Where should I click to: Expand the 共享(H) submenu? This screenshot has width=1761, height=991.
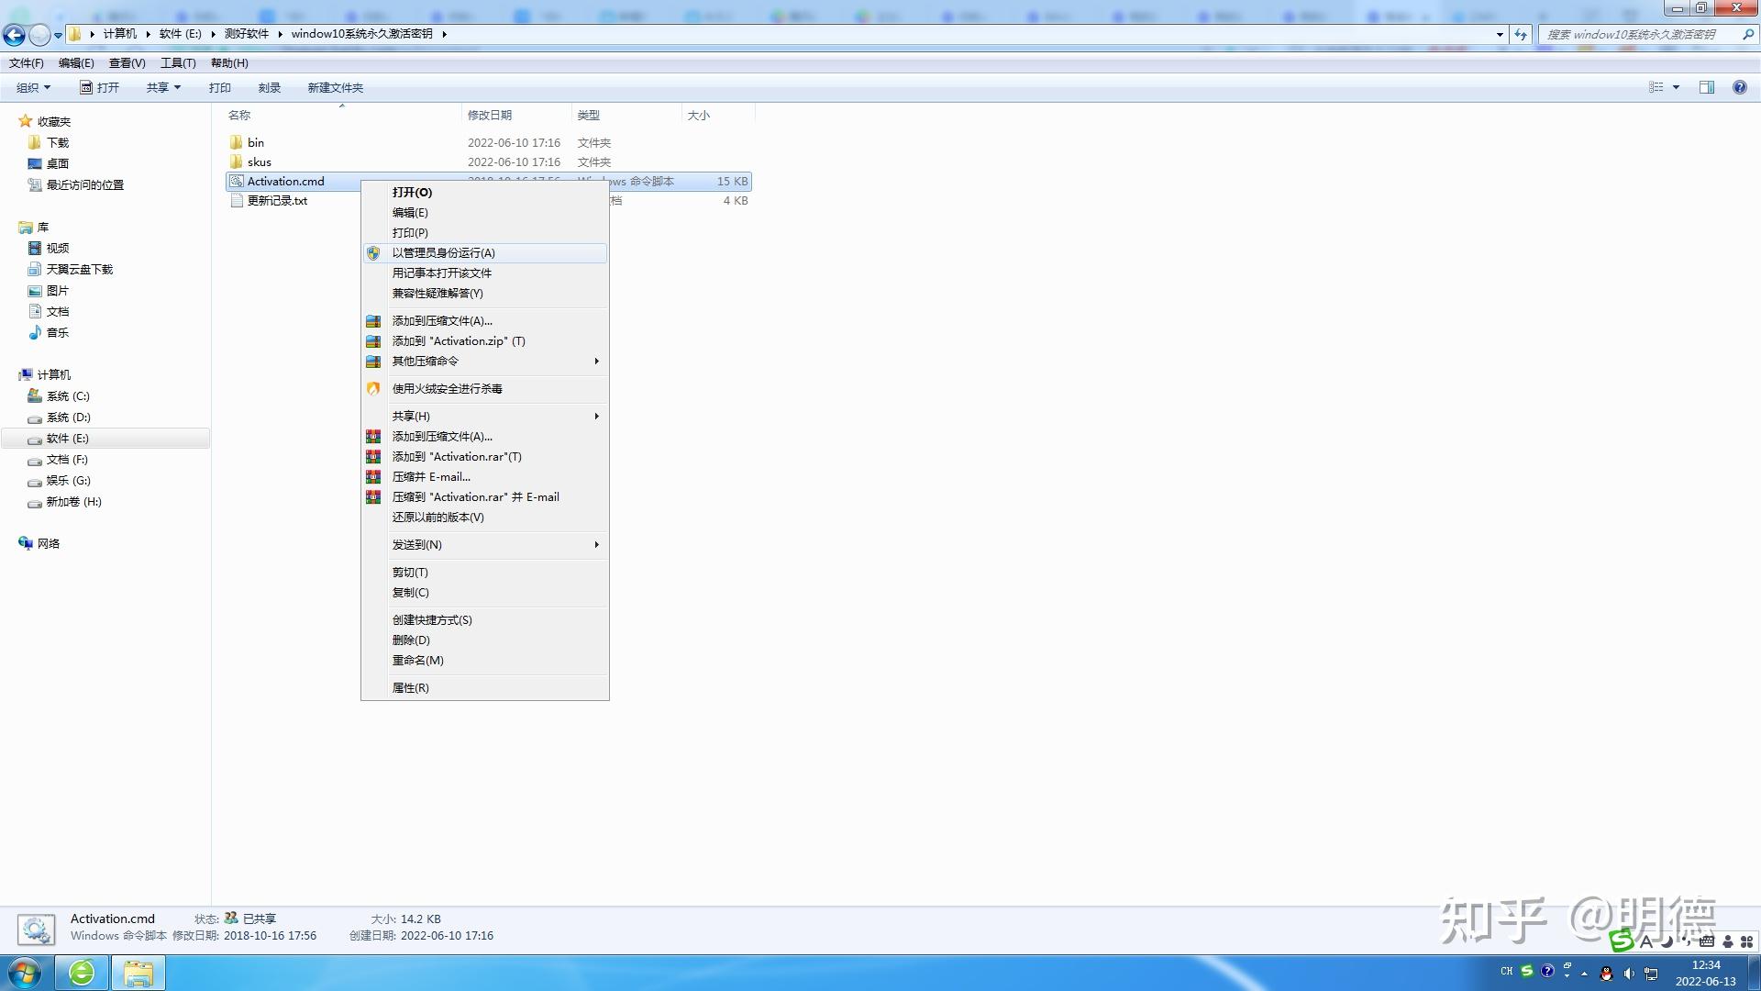[484, 417]
